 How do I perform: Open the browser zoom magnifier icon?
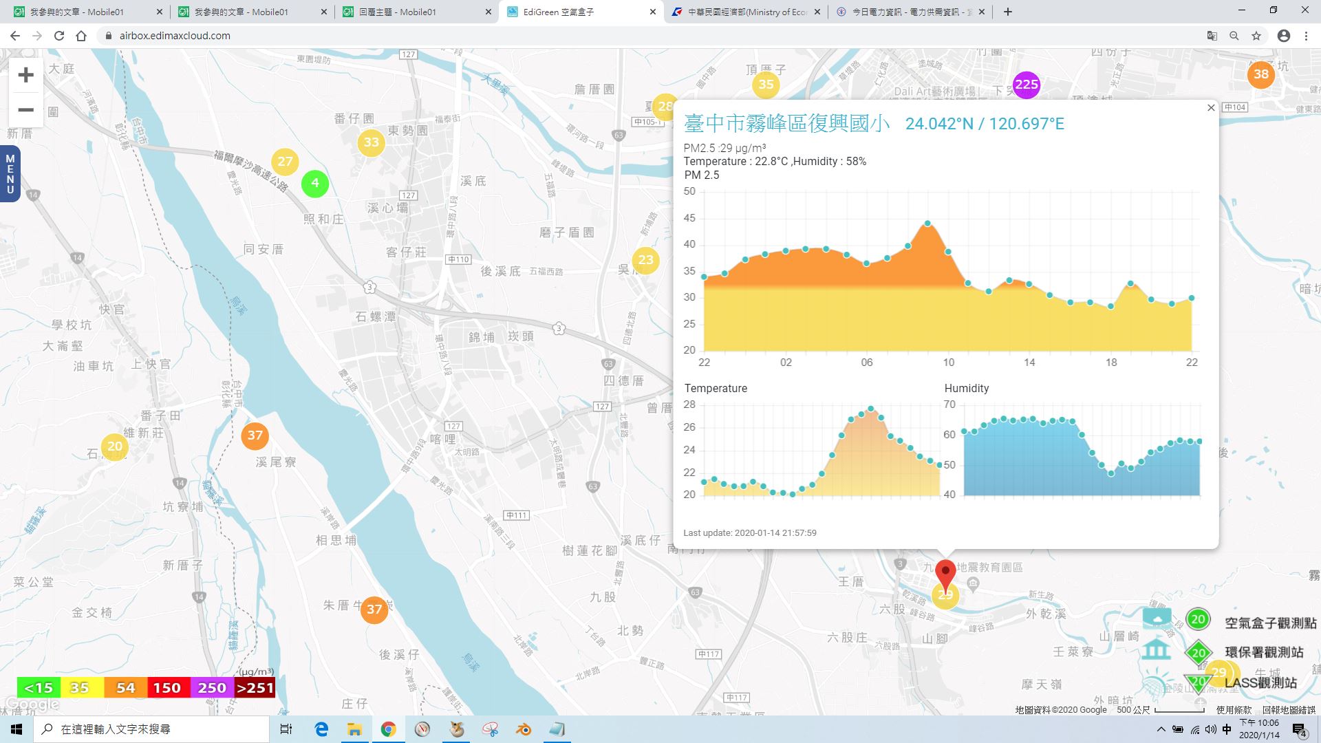point(1234,36)
